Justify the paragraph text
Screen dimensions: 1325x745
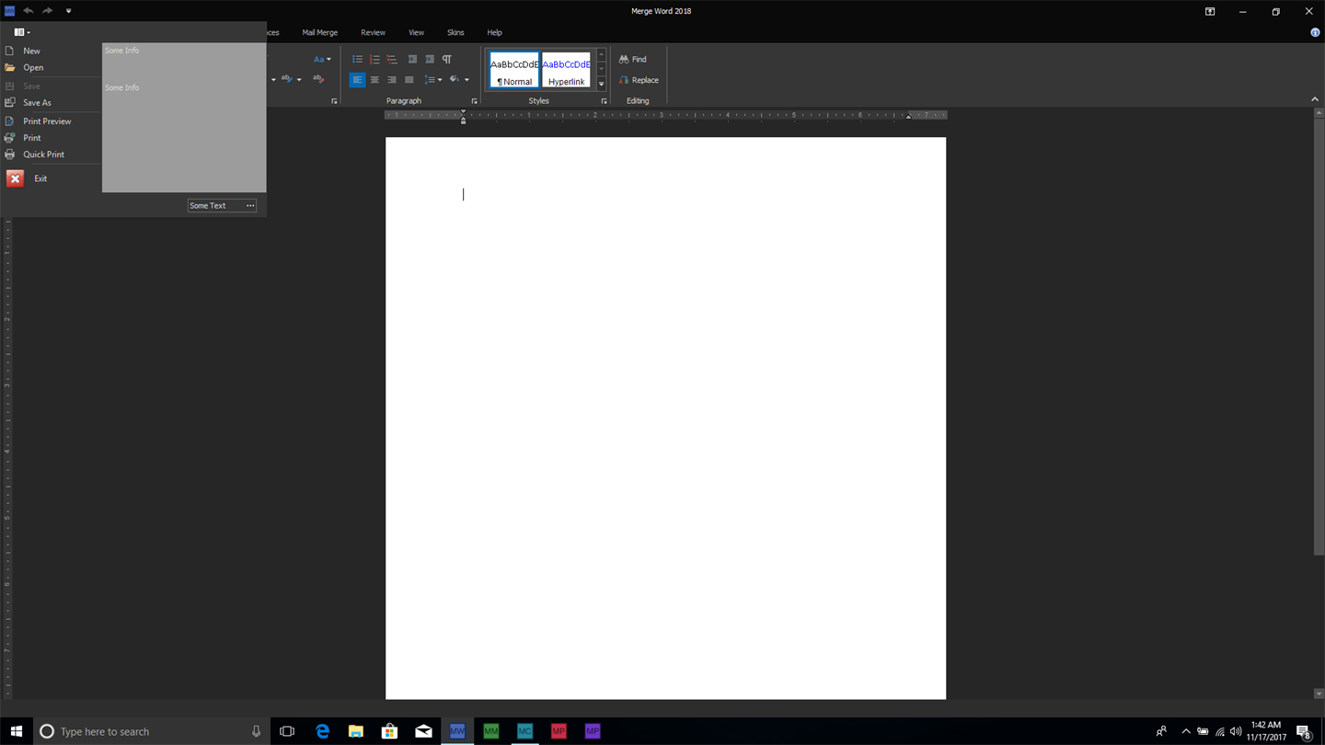click(x=409, y=80)
